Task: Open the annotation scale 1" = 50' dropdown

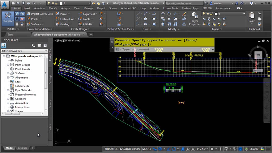Action: (202, 149)
